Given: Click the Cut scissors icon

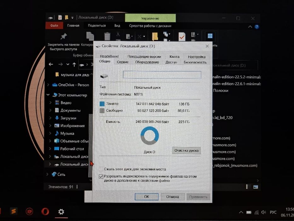Looking at the screenshot, I should [118, 34].
